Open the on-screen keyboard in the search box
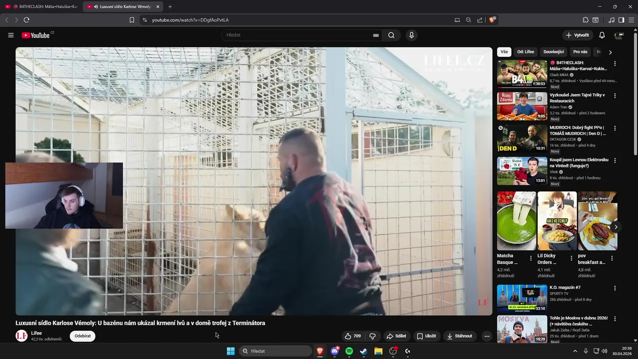This screenshot has width=638, height=359. click(x=376, y=35)
